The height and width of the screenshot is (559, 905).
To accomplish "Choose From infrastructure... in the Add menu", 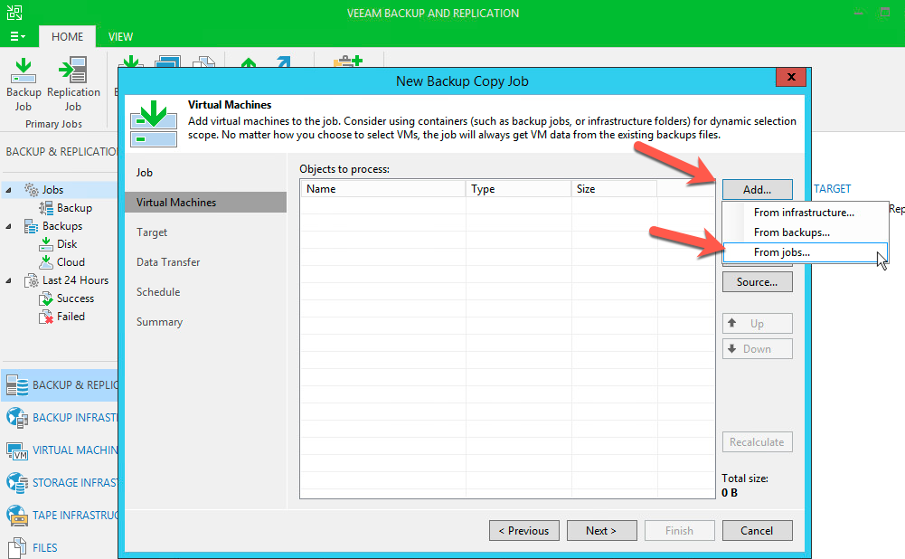I will [806, 213].
